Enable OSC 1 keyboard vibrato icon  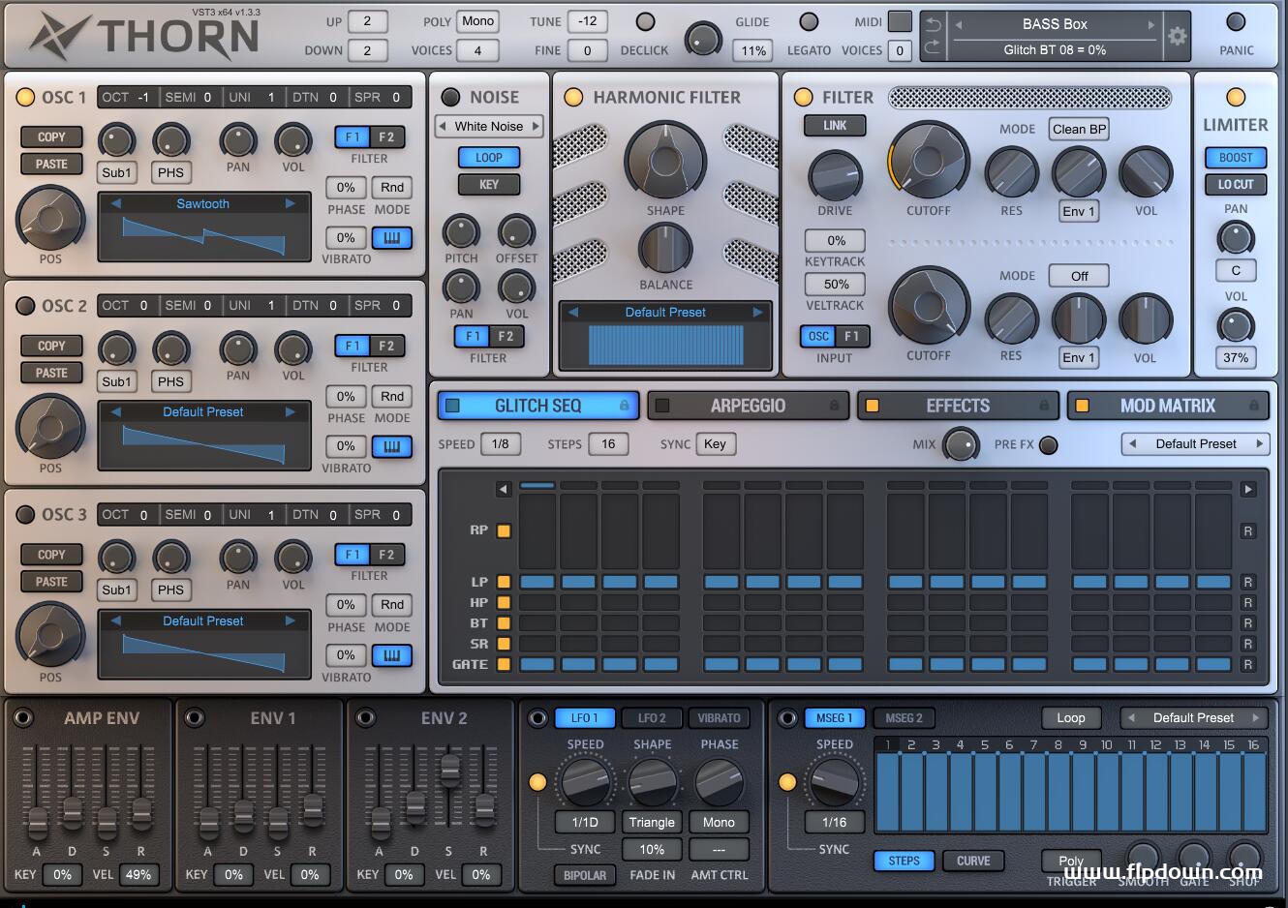pos(391,238)
